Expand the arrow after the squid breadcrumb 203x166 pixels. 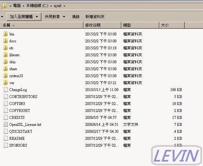[x=64, y=6]
